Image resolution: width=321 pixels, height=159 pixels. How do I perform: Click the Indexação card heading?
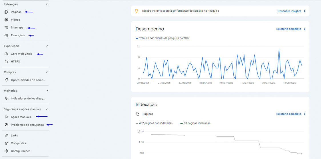point(147,105)
